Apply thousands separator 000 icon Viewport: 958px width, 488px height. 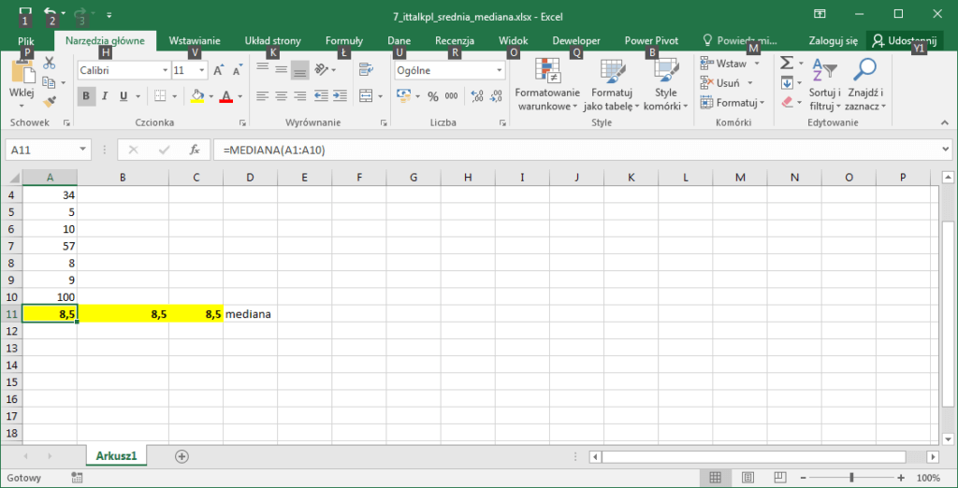click(x=452, y=96)
